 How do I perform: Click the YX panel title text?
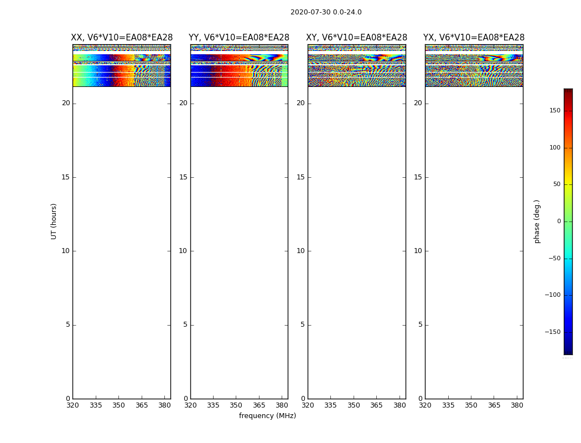pos(474,38)
